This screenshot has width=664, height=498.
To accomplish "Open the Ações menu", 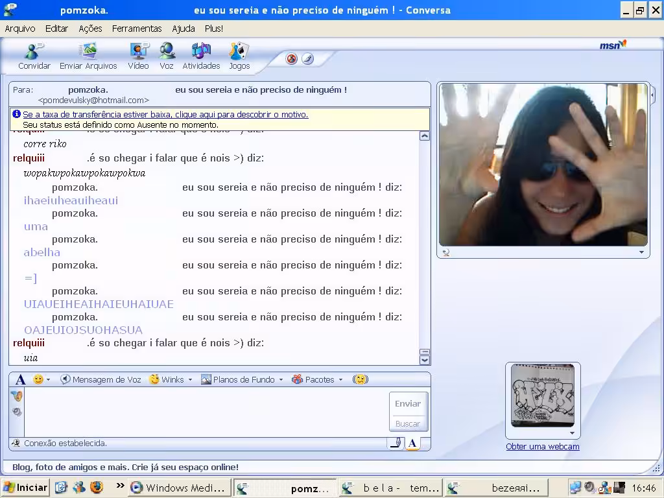I will [90, 29].
